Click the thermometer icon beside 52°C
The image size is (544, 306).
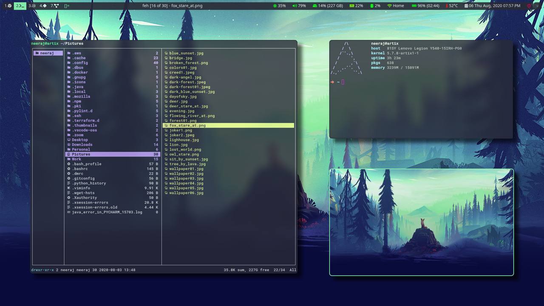[446, 6]
